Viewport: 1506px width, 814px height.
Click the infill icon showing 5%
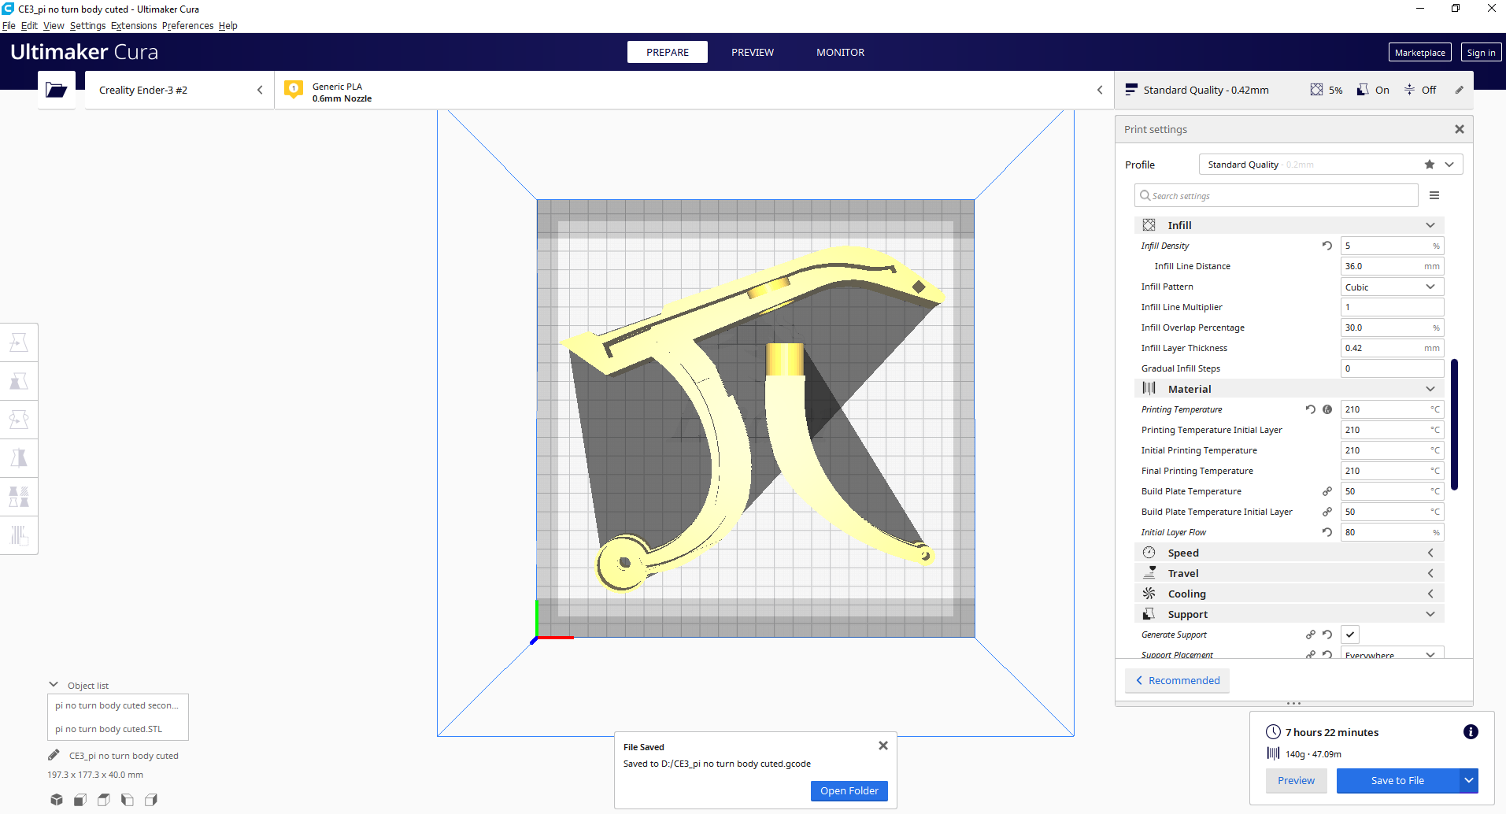[x=1316, y=90]
